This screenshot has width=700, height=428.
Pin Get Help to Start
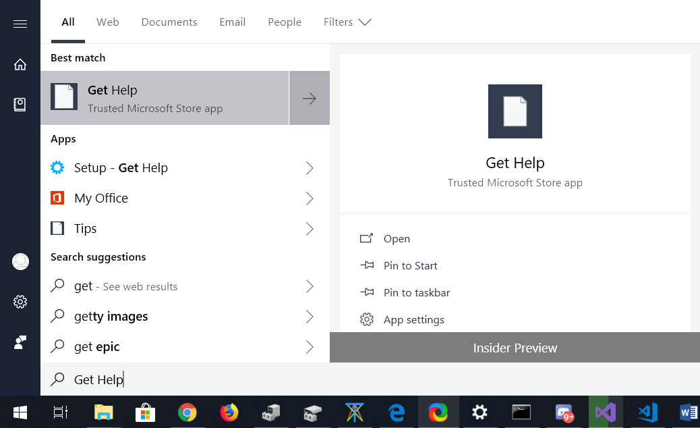pyautogui.click(x=410, y=265)
